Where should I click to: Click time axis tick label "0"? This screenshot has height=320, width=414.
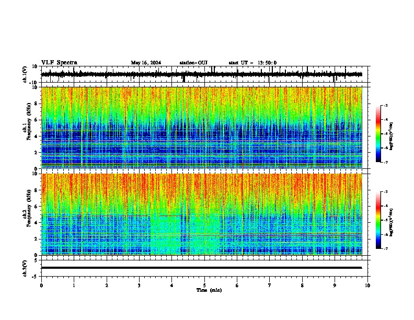coord(41,285)
